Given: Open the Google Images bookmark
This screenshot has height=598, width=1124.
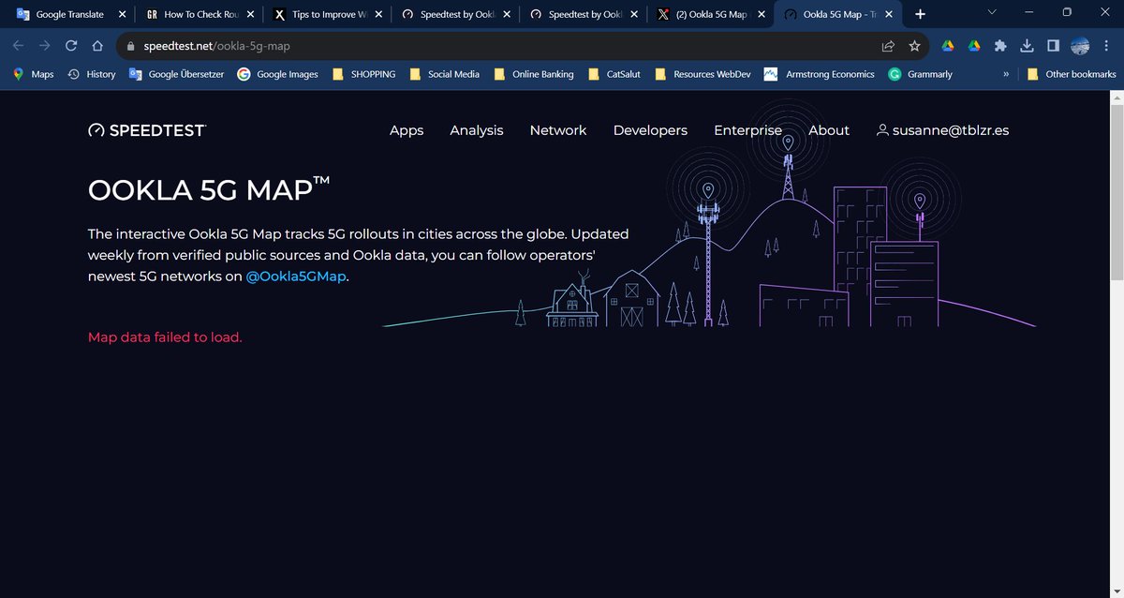Looking at the screenshot, I should (x=278, y=74).
